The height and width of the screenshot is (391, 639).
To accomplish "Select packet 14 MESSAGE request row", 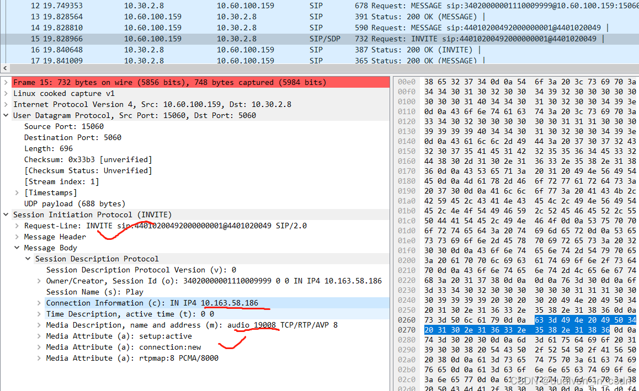I will [319, 28].
